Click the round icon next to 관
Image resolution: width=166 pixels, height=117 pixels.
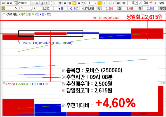point(46,3)
